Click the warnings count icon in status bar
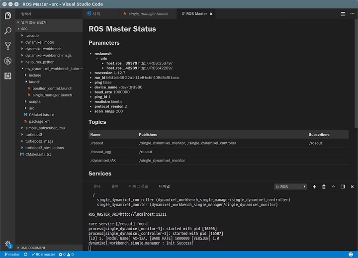 click(70, 255)
